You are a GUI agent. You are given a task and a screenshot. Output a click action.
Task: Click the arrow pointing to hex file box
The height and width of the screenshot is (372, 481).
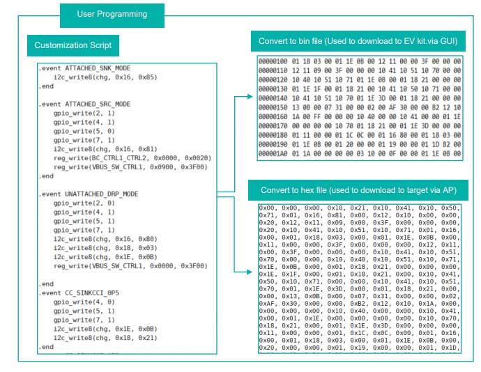point(249,272)
